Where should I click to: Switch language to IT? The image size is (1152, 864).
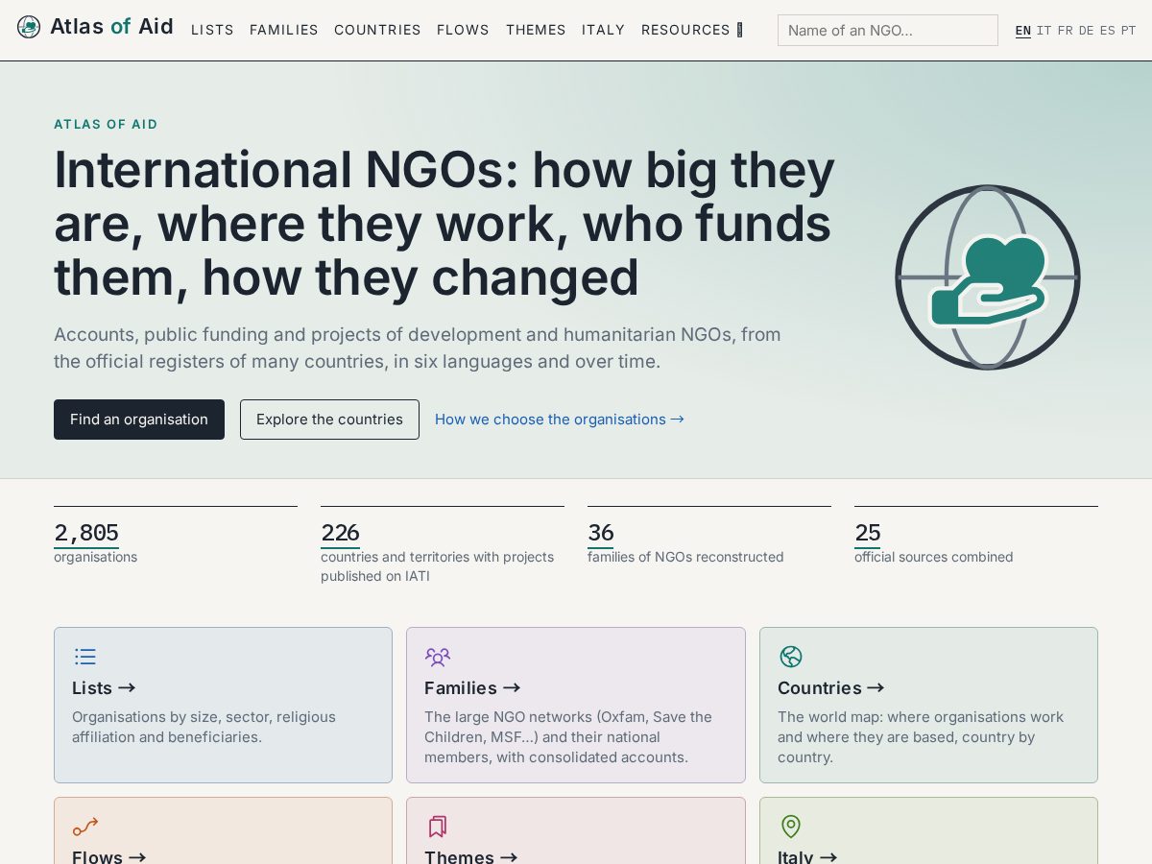(1044, 31)
